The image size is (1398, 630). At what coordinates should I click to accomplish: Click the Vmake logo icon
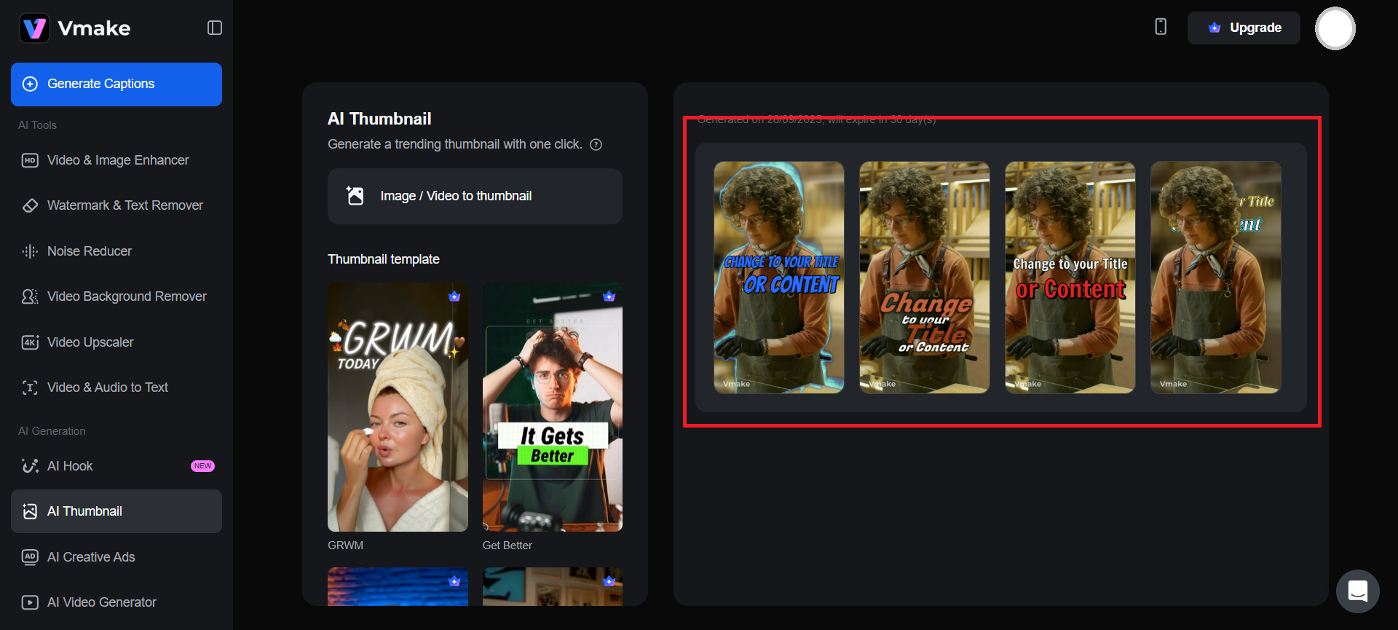[x=34, y=28]
